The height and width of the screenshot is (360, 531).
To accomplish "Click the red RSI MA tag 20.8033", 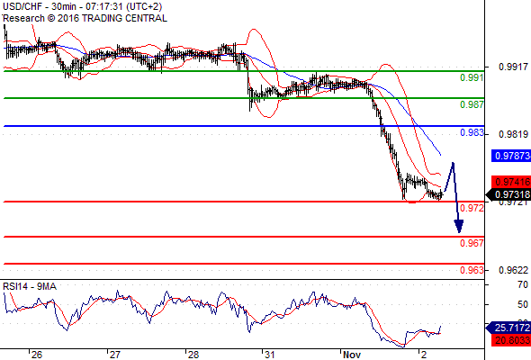I will (x=511, y=340).
